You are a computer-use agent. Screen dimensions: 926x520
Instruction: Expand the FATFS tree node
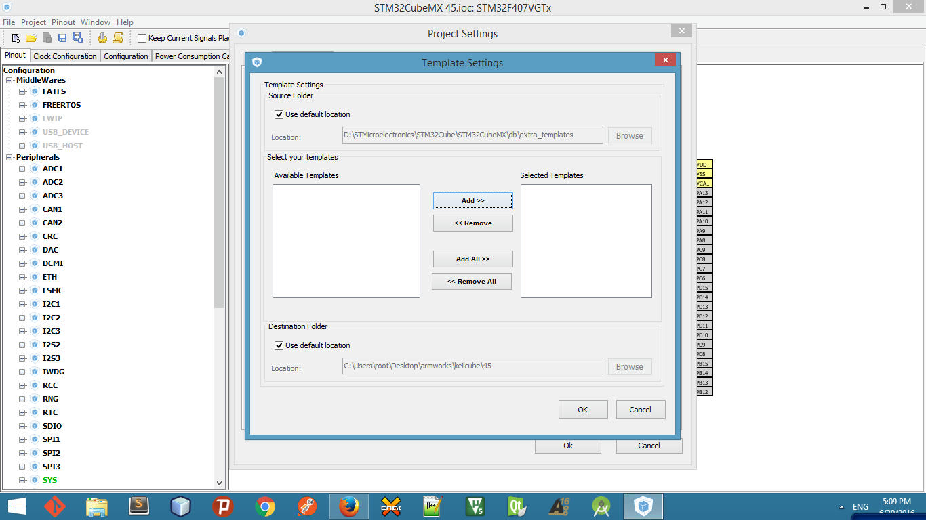[22, 91]
